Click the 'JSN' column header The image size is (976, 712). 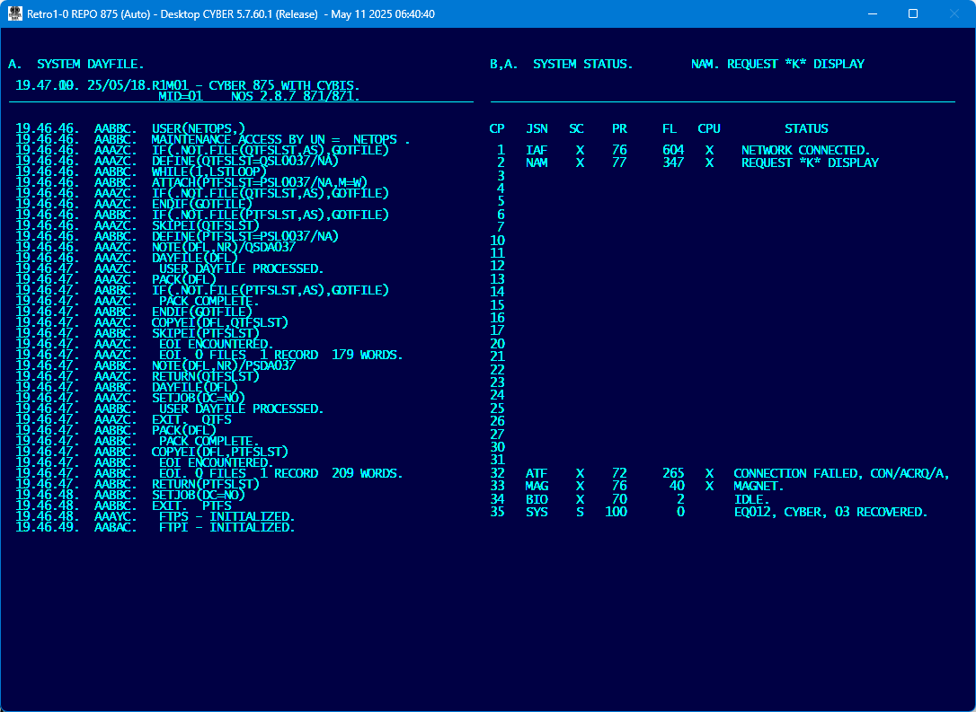[537, 129]
